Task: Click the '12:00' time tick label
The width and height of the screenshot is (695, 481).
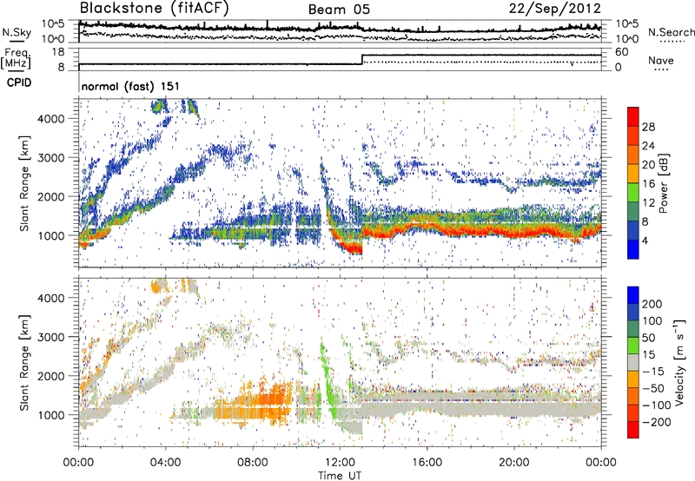Action: point(340,463)
